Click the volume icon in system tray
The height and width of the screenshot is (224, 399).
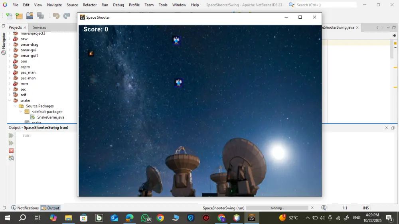point(322,218)
